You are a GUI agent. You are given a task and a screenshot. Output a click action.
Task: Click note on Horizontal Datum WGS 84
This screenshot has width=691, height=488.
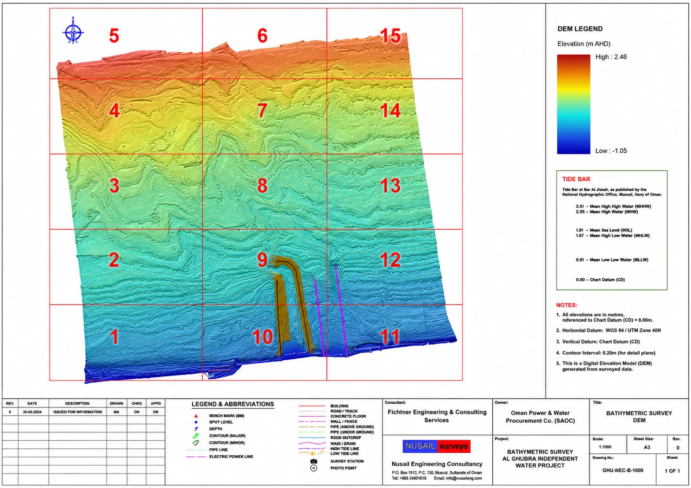coord(609,331)
